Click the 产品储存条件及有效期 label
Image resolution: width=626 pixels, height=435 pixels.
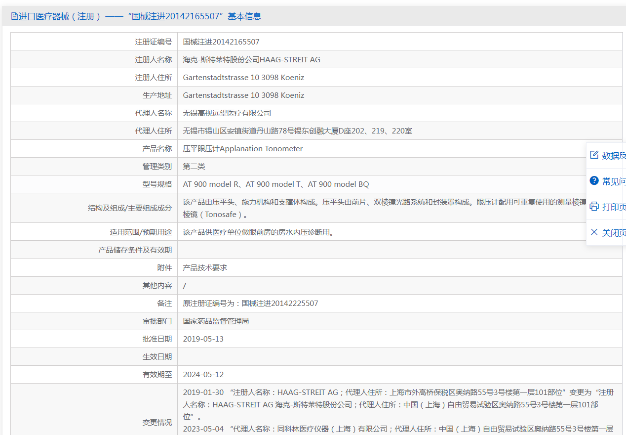(x=135, y=250)
